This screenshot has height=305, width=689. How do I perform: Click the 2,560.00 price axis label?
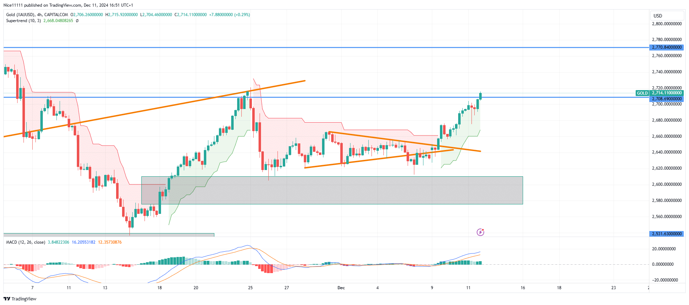click(667, 217)
